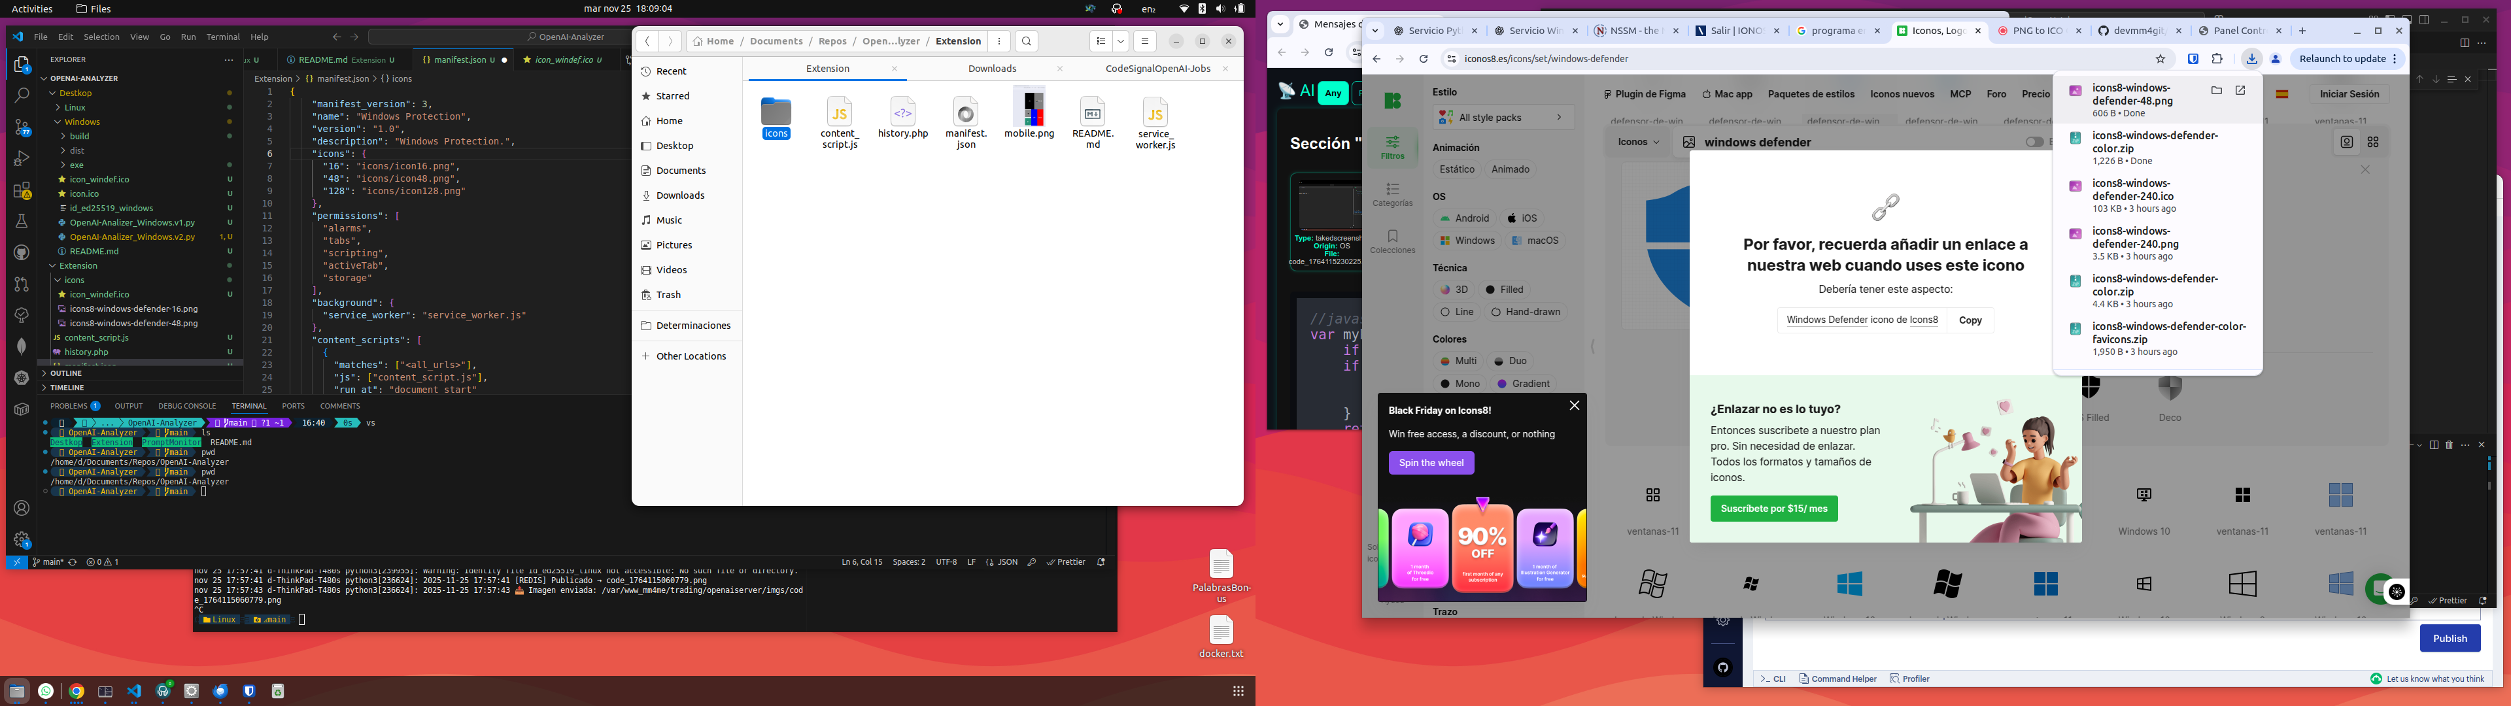
Task: Switch to the Downloads tab in Files
Action: [x=991, y=68]
